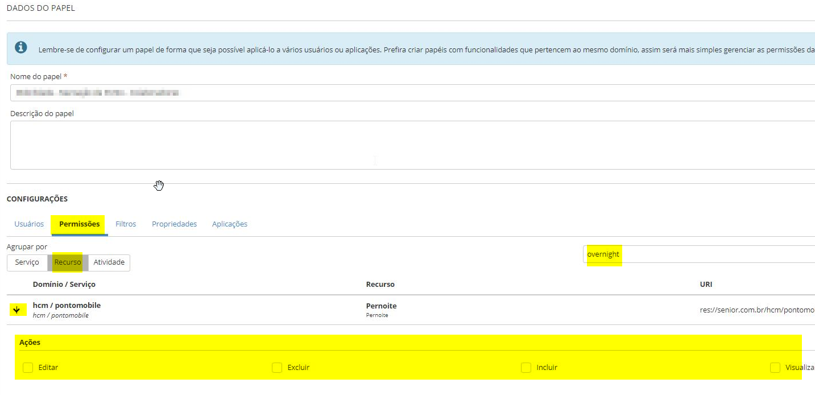Image resolution: width=815 pixels, height=395 pixels.
Task: Tick the Excluir permission checkbox
Action: [277, 368]
